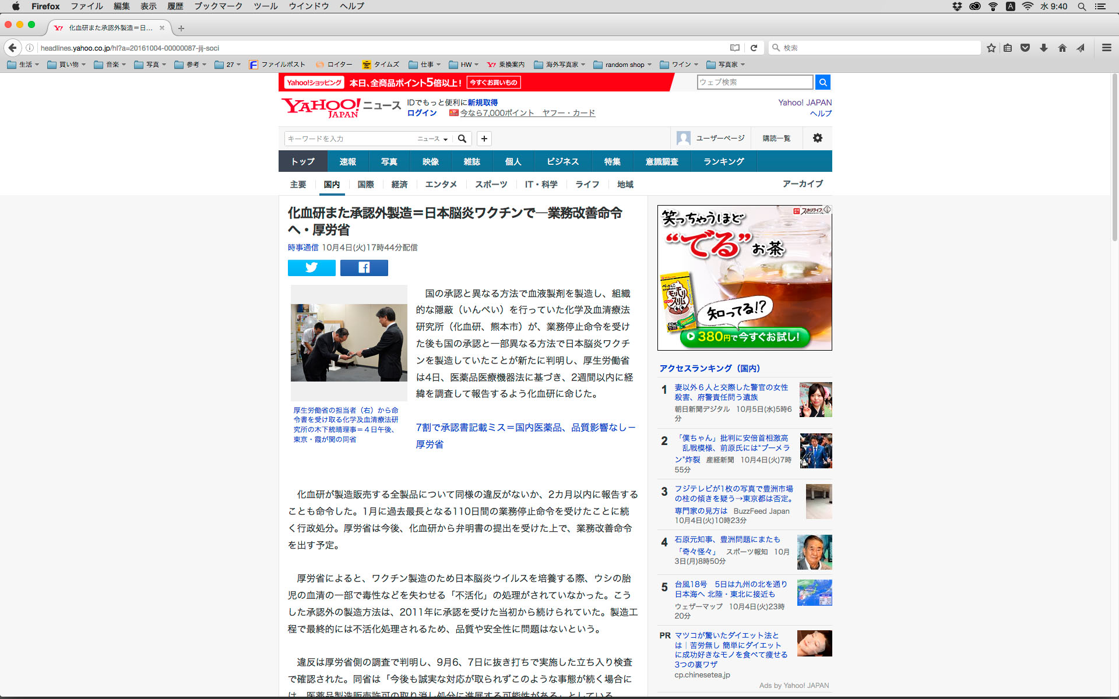Open the ブックマーク menu in menu bar
Viewport: 1119px width, 699px height.
pyautogui.click(x=218, y=6)
